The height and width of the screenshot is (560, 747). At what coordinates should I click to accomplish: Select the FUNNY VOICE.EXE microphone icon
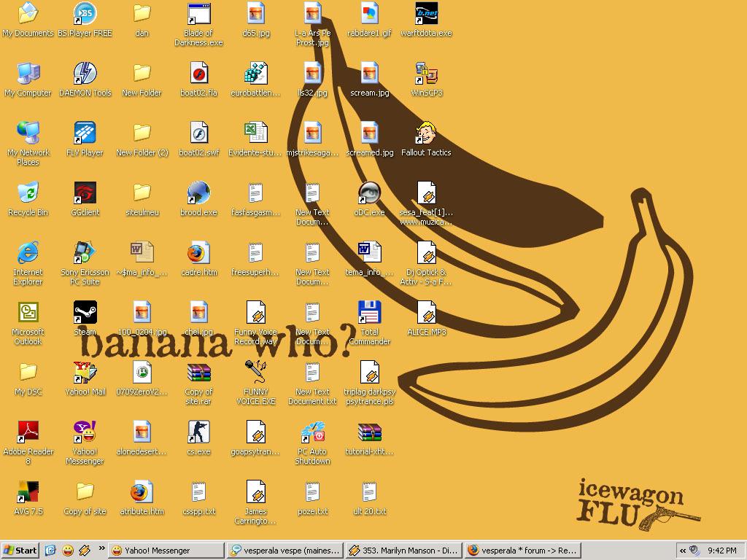pos(255,373)
